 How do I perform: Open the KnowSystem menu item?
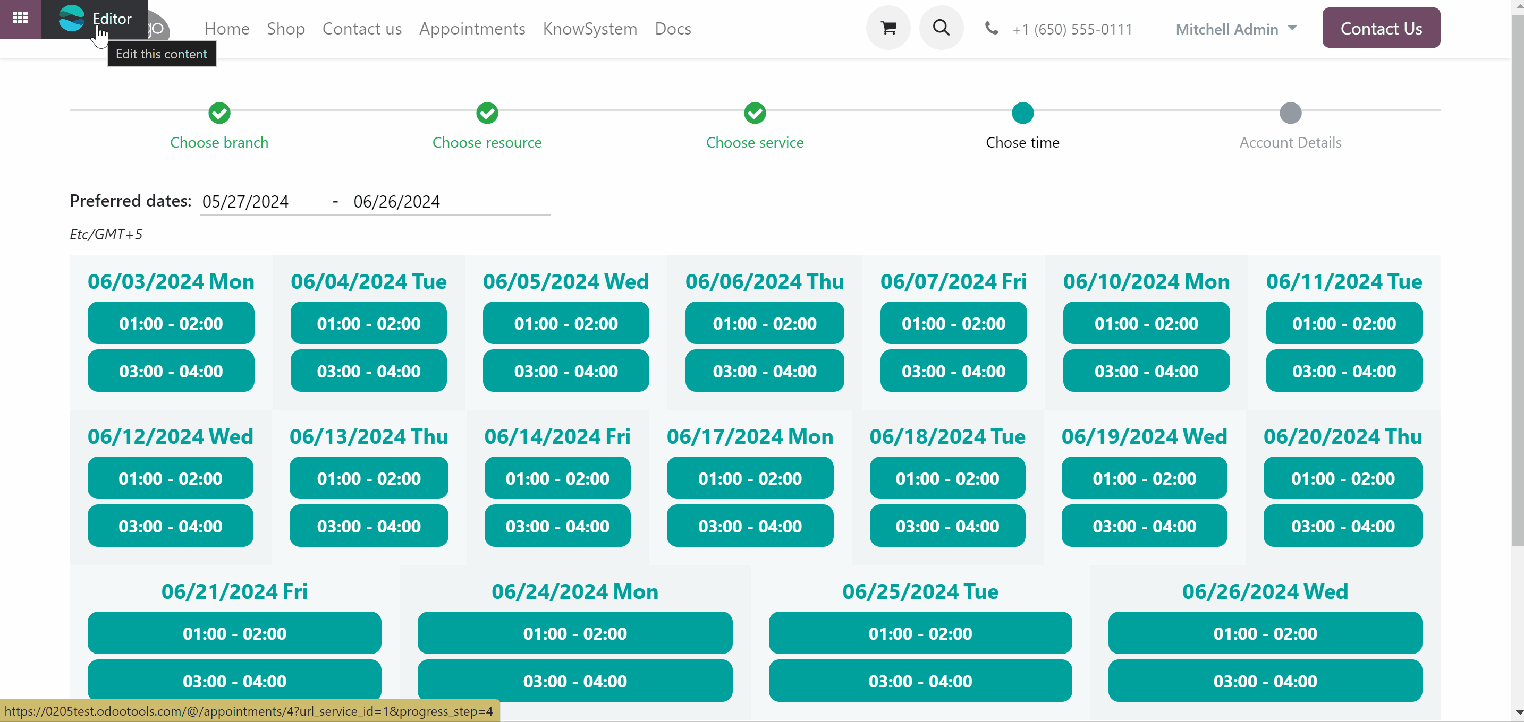point(590,28)
